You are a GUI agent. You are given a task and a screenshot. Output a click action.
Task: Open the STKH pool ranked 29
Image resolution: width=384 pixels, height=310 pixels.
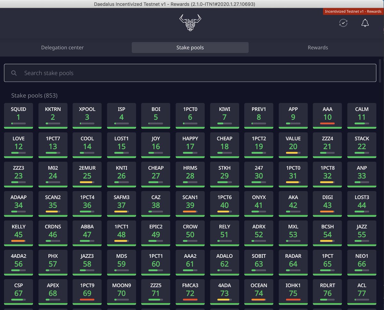click(224, 174)
